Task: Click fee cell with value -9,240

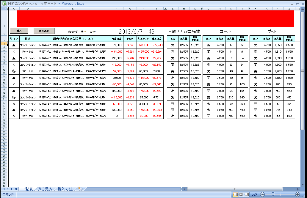Action: coord(130,45)
